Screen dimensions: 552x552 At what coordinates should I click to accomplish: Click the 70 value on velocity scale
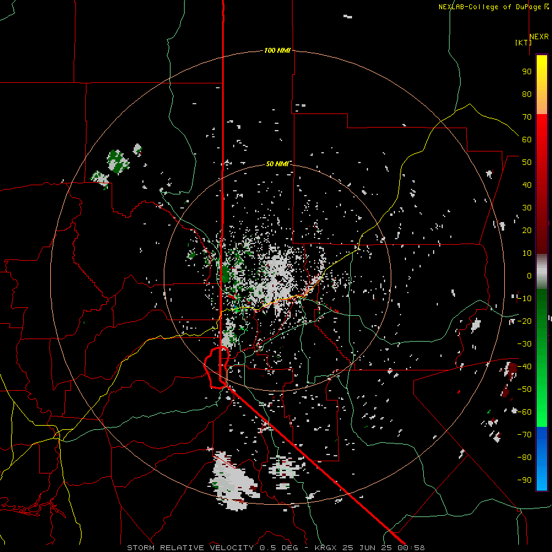point(527,117)
